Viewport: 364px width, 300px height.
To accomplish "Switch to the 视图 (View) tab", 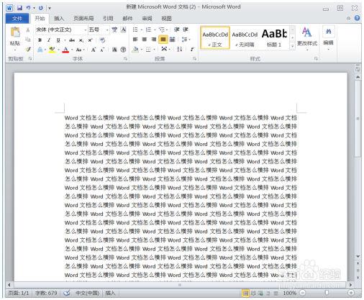I will (166, 19).
